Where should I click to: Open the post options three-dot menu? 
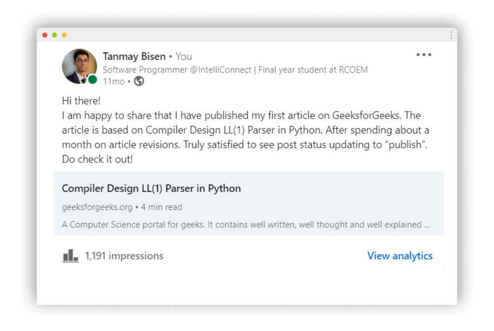pyautogui.click(x=423, y=55)
